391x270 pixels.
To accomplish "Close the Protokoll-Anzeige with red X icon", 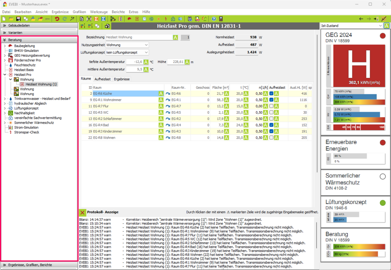I will [82, 212].
